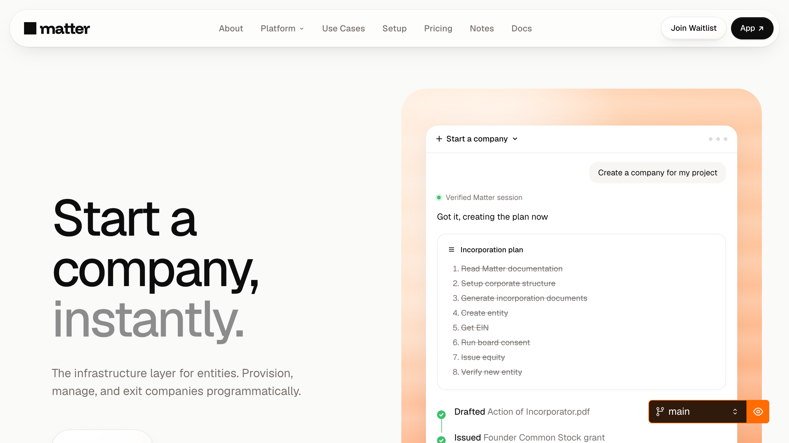Click the Incorporation plan title
The width and height of the screenshot is (789, 443).
click(x=492, y=249)
